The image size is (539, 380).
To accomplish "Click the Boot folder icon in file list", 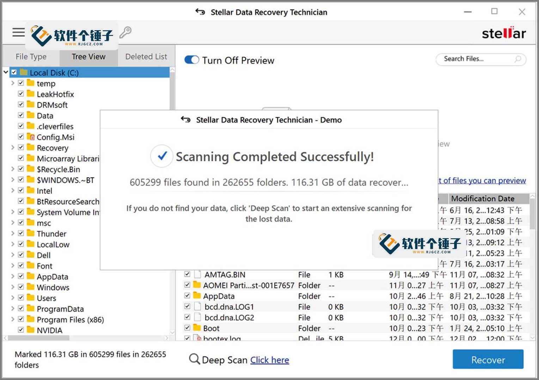I will [x=197, y=328].
